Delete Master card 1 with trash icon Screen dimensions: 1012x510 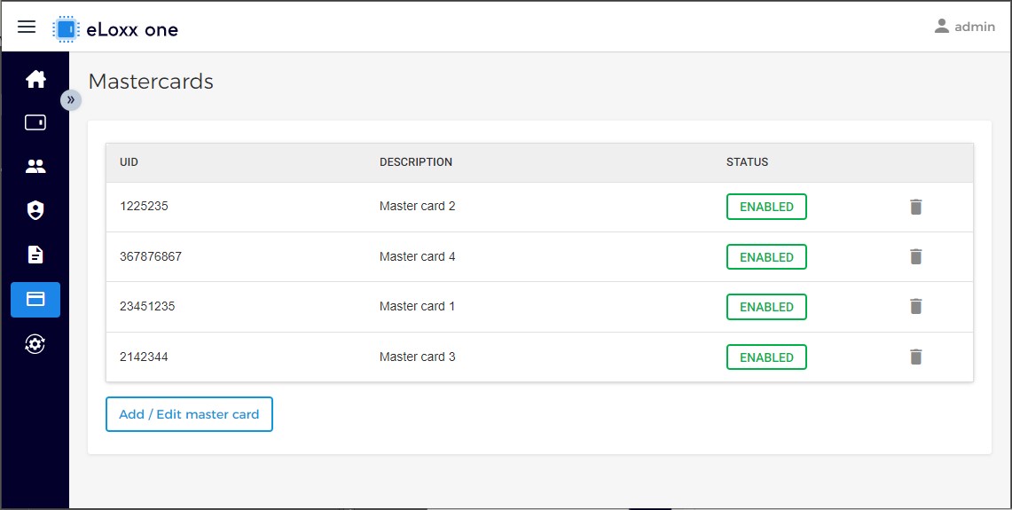[x=915, y=306]
